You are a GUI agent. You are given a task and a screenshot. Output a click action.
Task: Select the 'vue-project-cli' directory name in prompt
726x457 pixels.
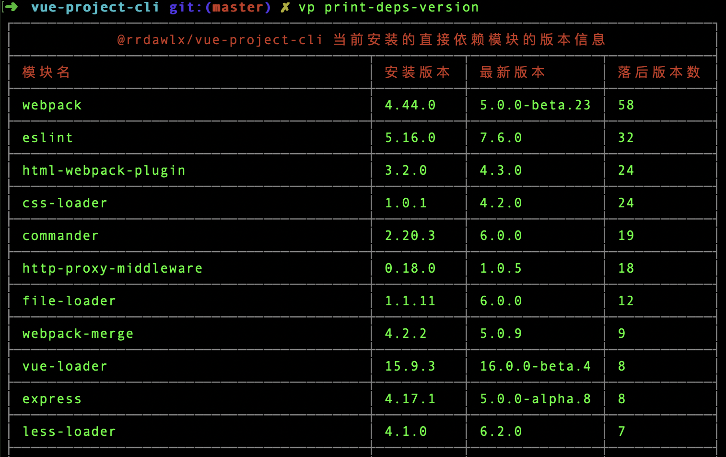click(95, 8)
